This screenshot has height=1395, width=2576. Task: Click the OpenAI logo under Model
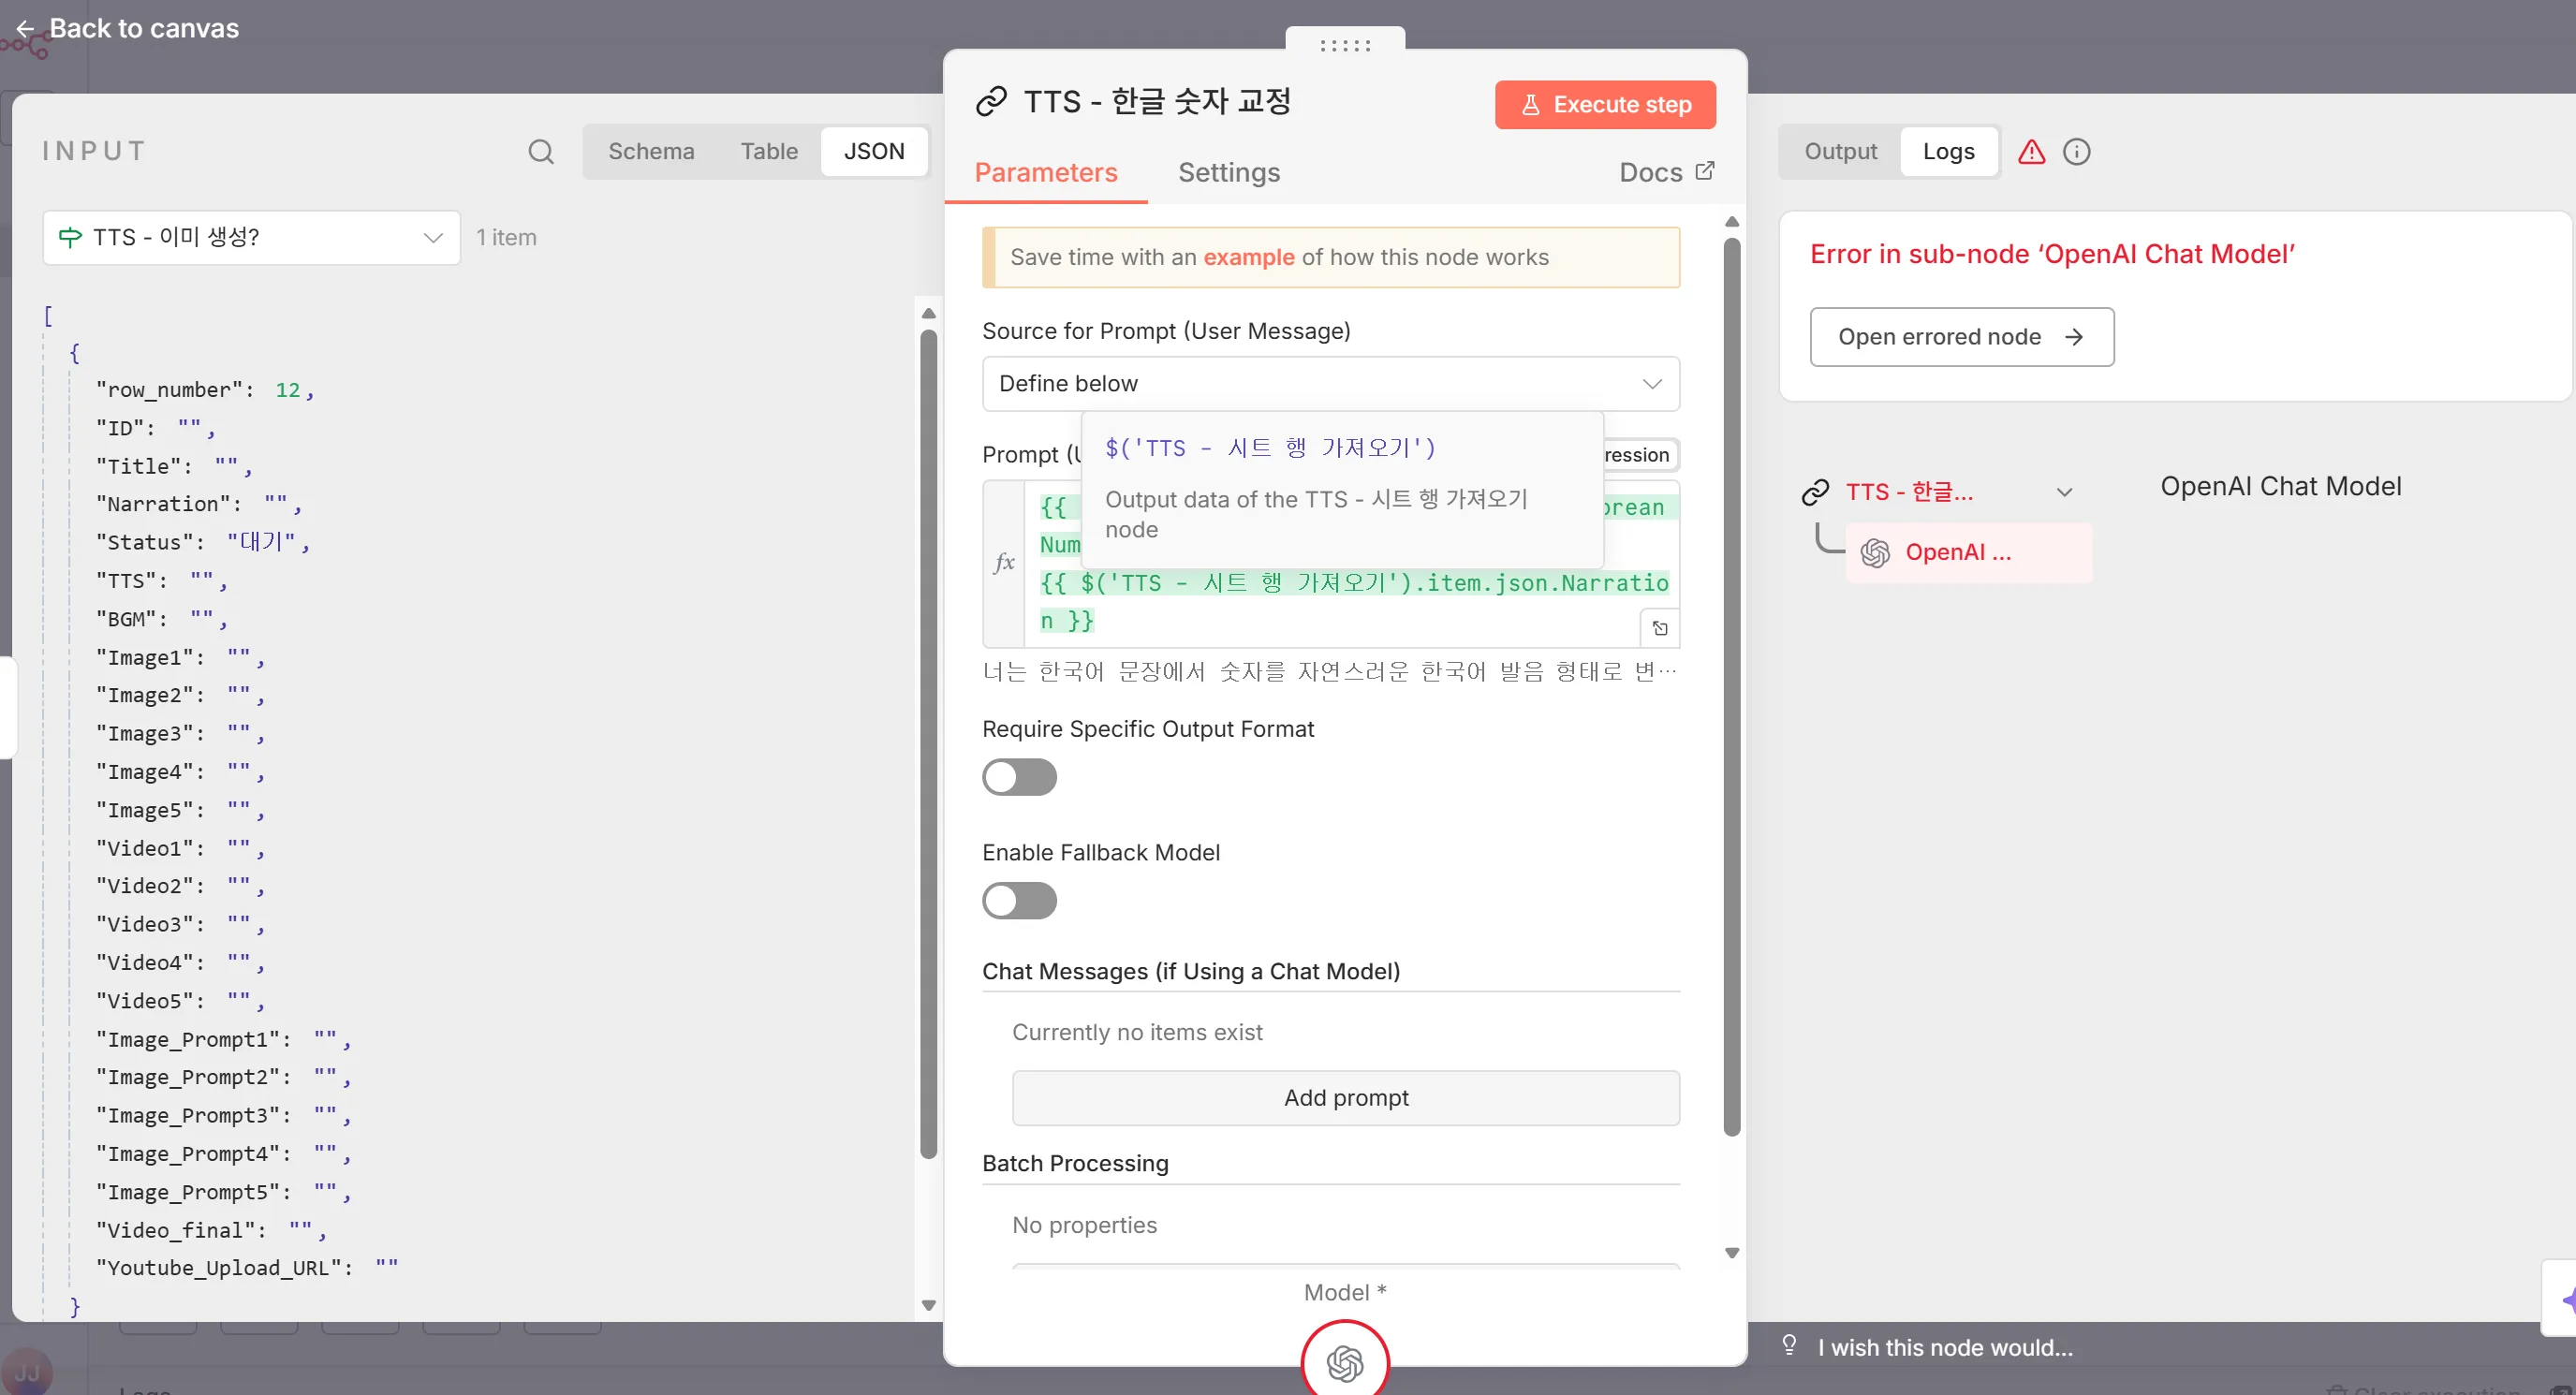tap(1345, 1362)
